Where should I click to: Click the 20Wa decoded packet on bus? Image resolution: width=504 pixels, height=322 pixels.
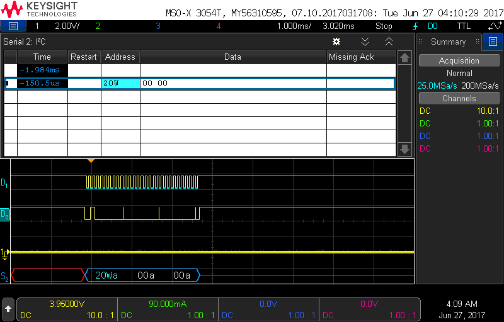(x=106, y=275)
